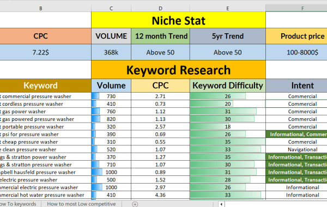Select column C header
Image resolution: width=327 pixels, height=207 pixels.
point(111,8)
